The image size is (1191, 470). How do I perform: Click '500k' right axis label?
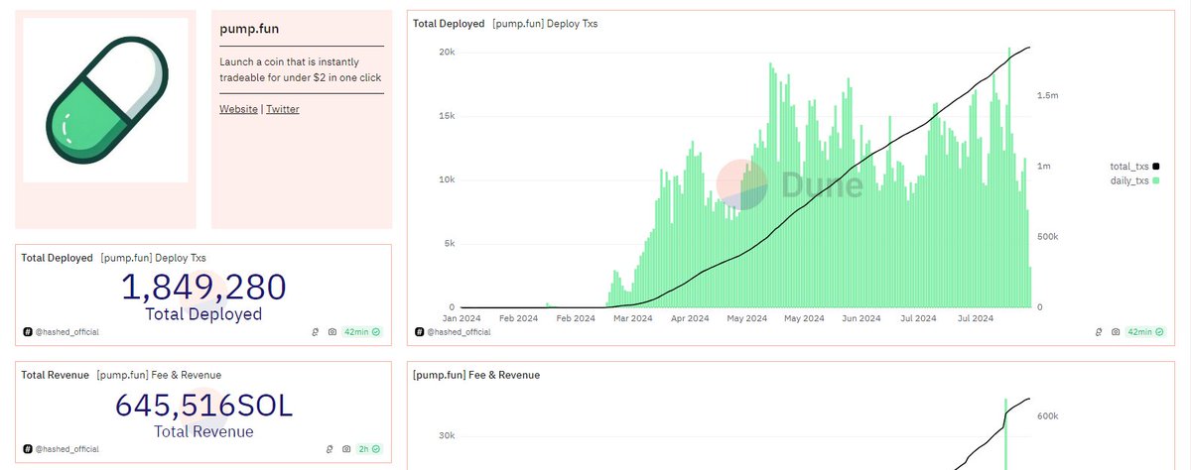pyautogui.click(x=1047, y=237)
